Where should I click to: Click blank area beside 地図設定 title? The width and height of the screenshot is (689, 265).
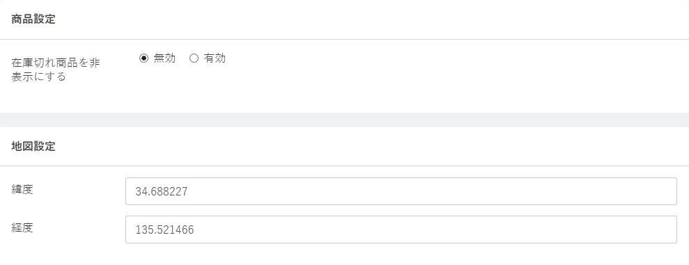pos(352,147)
